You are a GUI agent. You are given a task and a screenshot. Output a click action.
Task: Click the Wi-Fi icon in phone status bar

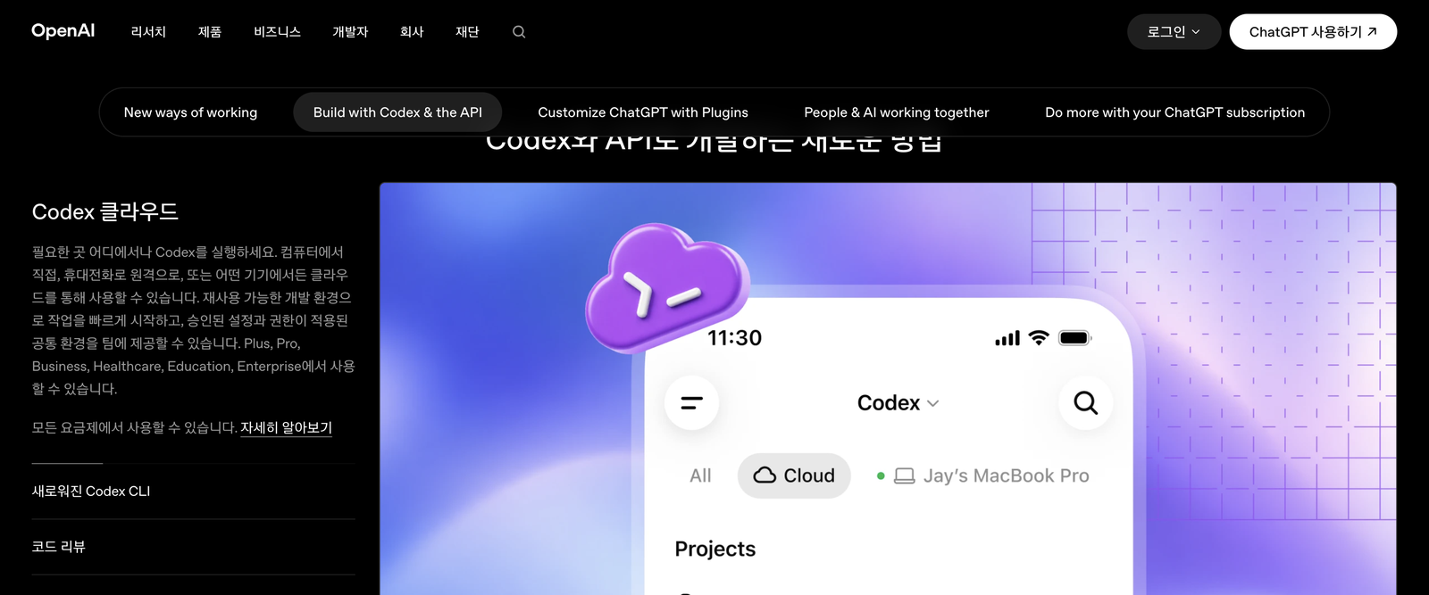click(1039, 338)
